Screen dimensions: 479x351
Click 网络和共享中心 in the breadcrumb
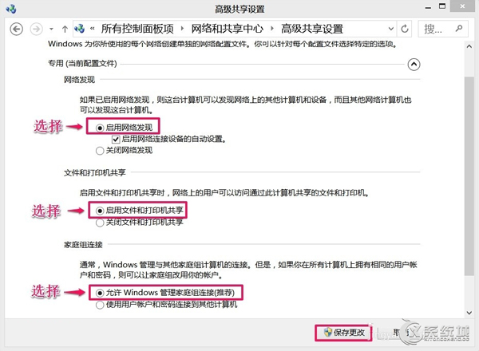click(x=227, y=29)
